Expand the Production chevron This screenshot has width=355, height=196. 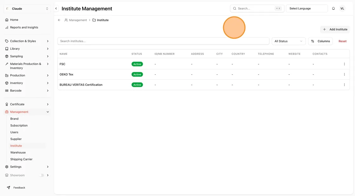48,75
